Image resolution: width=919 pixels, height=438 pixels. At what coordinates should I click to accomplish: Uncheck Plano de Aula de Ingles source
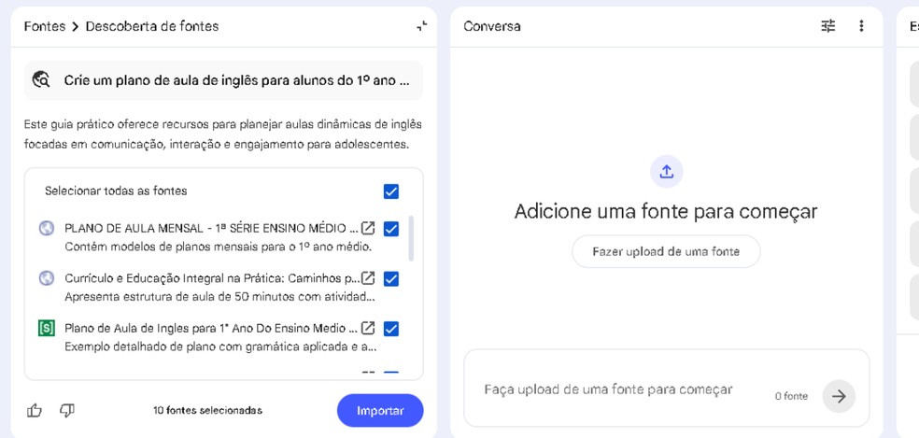coord(391,329)
